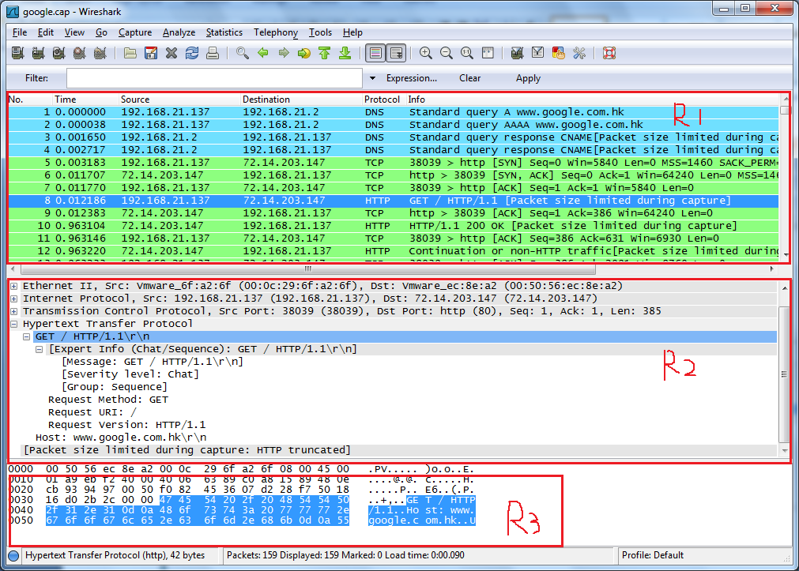Collapse GET / HTTP/1.1 request line node
Image resolution: width=799 pixels, height=571 pixels.
point(27,336)
